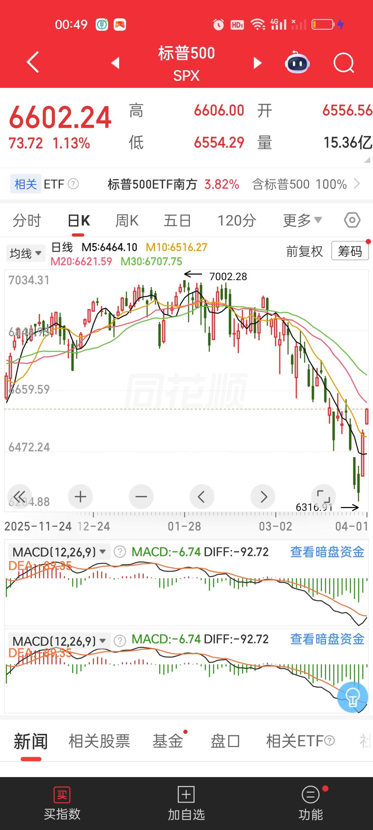Toggle 前复权 price adjustment
Screen dimensions: 373x830
[x=305, y=251]
